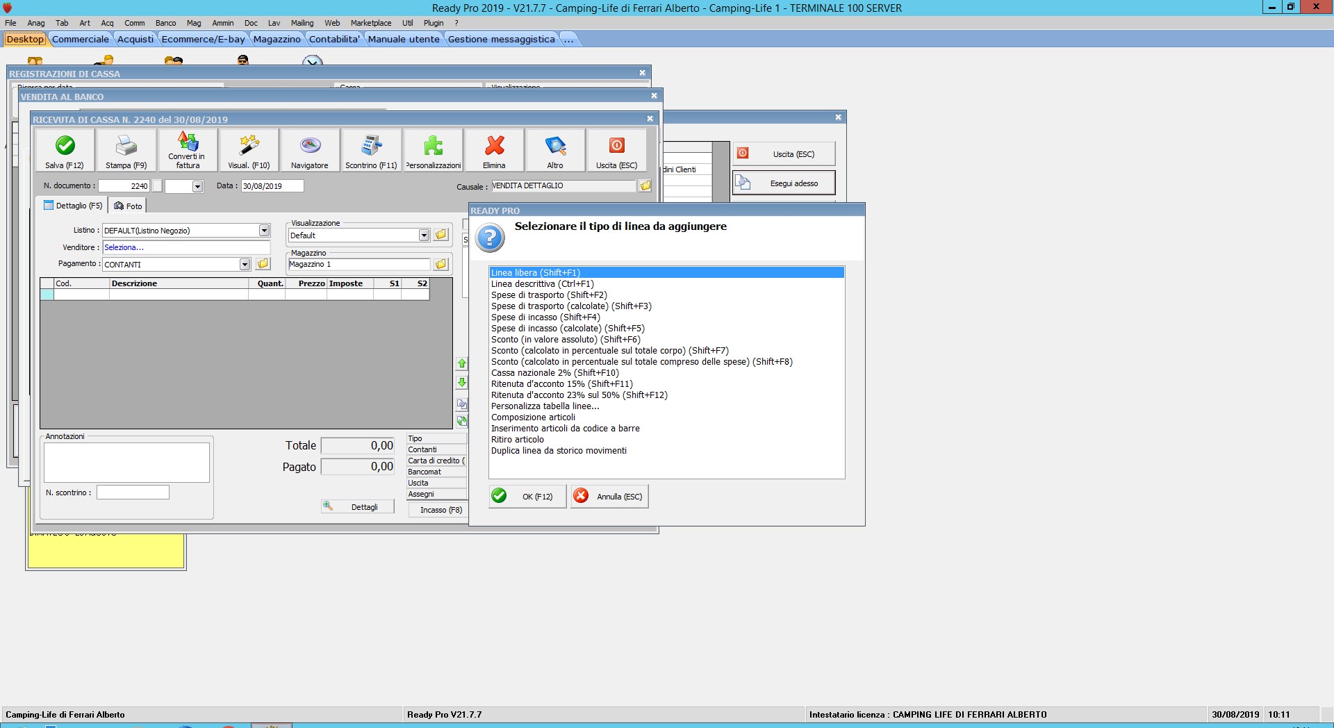This screenshot has height=728, width=1334.
Task: Click the copy line icon beside grid
Action: pyautogui.click(x=462, y=404)
